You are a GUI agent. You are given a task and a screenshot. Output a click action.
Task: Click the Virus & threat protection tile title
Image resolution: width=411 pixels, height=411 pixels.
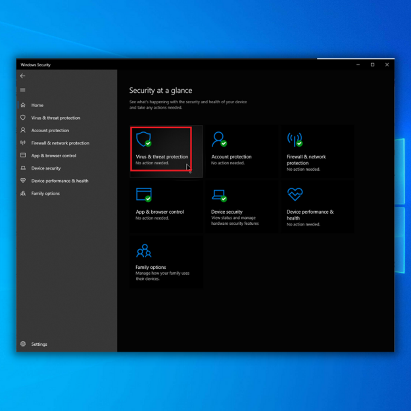[x=162, y=157]
